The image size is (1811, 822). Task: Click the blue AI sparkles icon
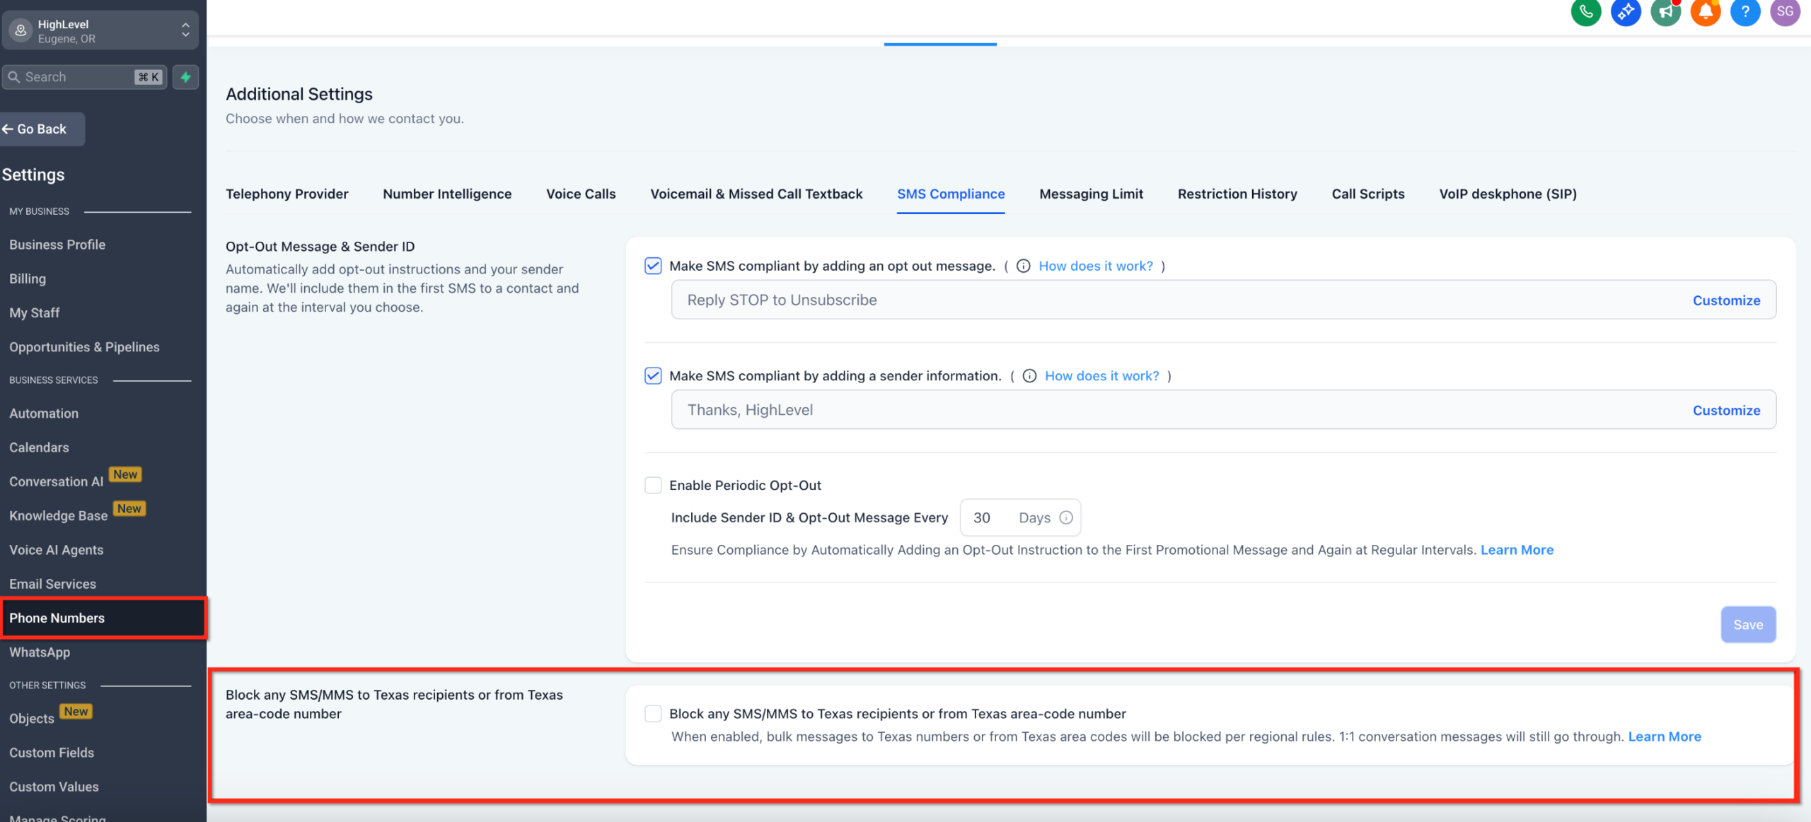(1625, 12)
